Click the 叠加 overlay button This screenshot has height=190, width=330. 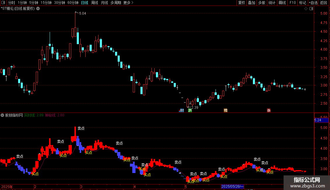point(252,3)
